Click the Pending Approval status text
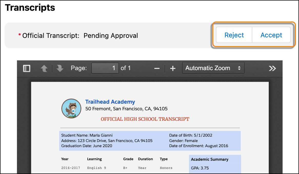The image size is (299, 174). 111,36
